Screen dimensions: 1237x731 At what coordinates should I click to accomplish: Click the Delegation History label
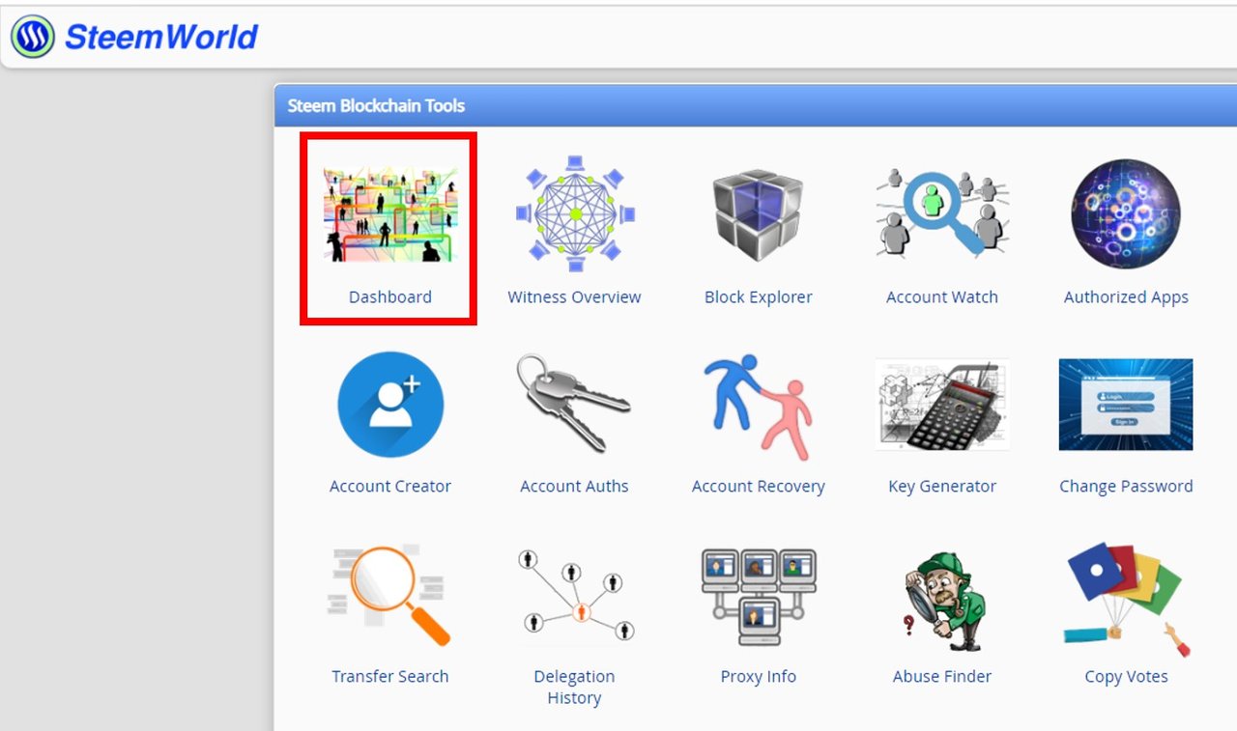click(x=575, y=687)
